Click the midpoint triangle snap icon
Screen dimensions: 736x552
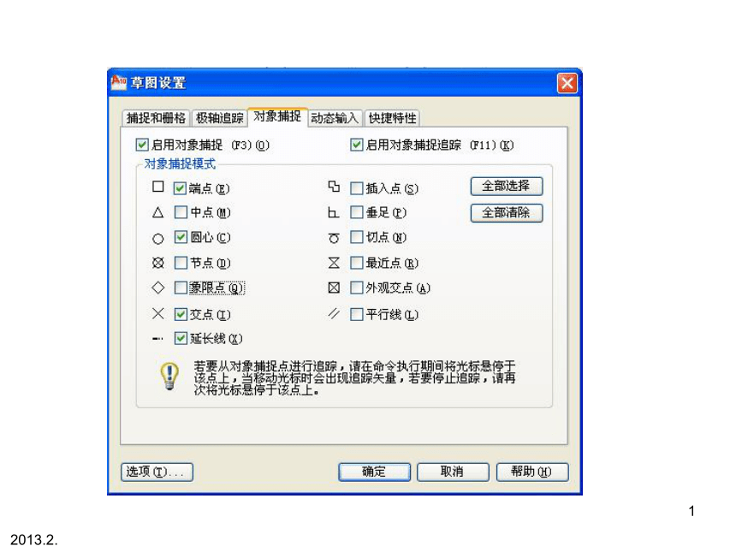158,212
